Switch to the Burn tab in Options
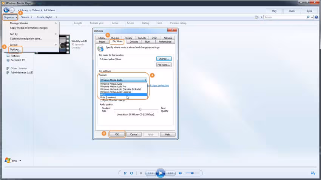This screenshot has width=321, height=180. point(147,42)
